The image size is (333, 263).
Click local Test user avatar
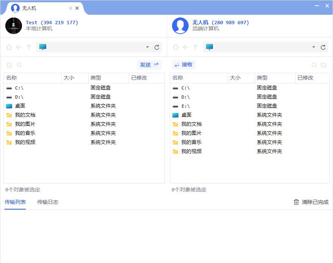(x=14, y=26)
